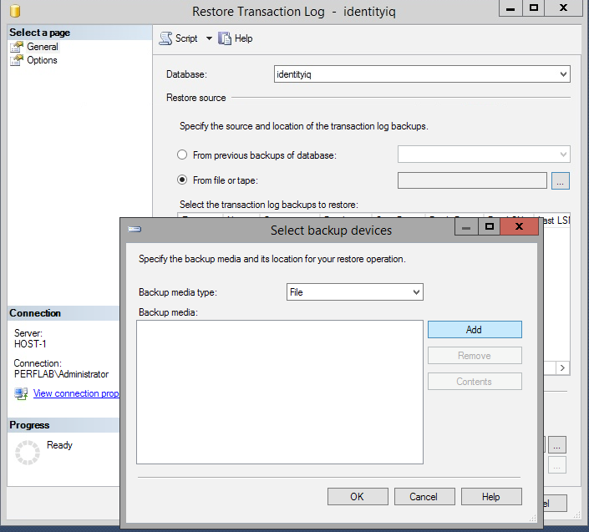Click the Help icon in toolbar
589x532 pixels.
[225, 38]
